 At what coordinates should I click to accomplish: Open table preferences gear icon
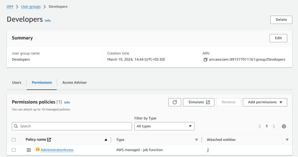[284, 126]
